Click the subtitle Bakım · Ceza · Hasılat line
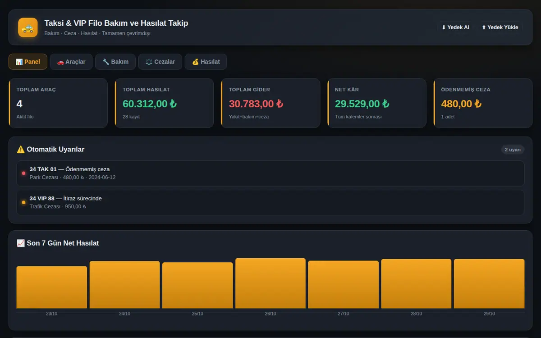 [97, 33]
